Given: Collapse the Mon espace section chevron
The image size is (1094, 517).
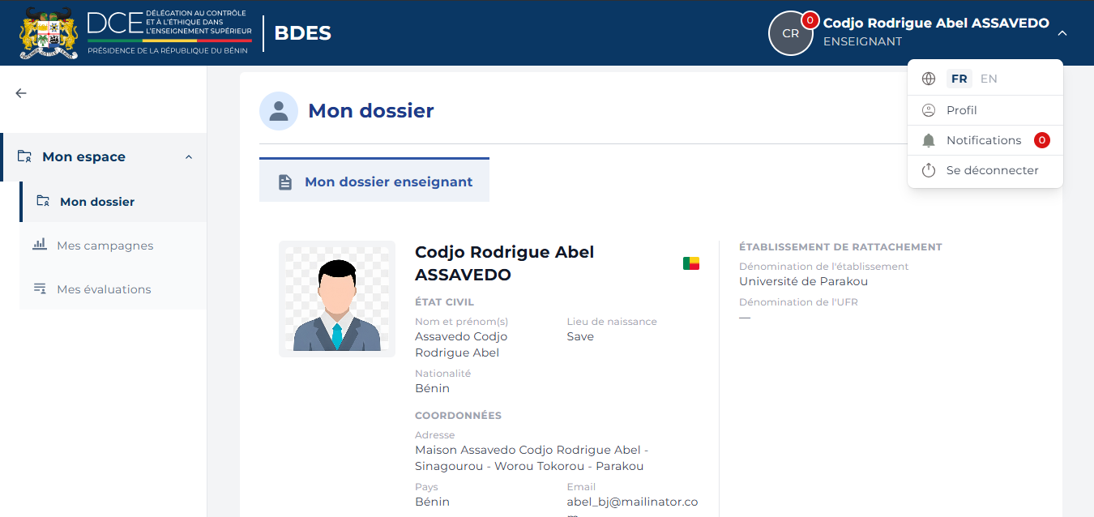Looking at the screenshot, I should click(x=189, y=157).
